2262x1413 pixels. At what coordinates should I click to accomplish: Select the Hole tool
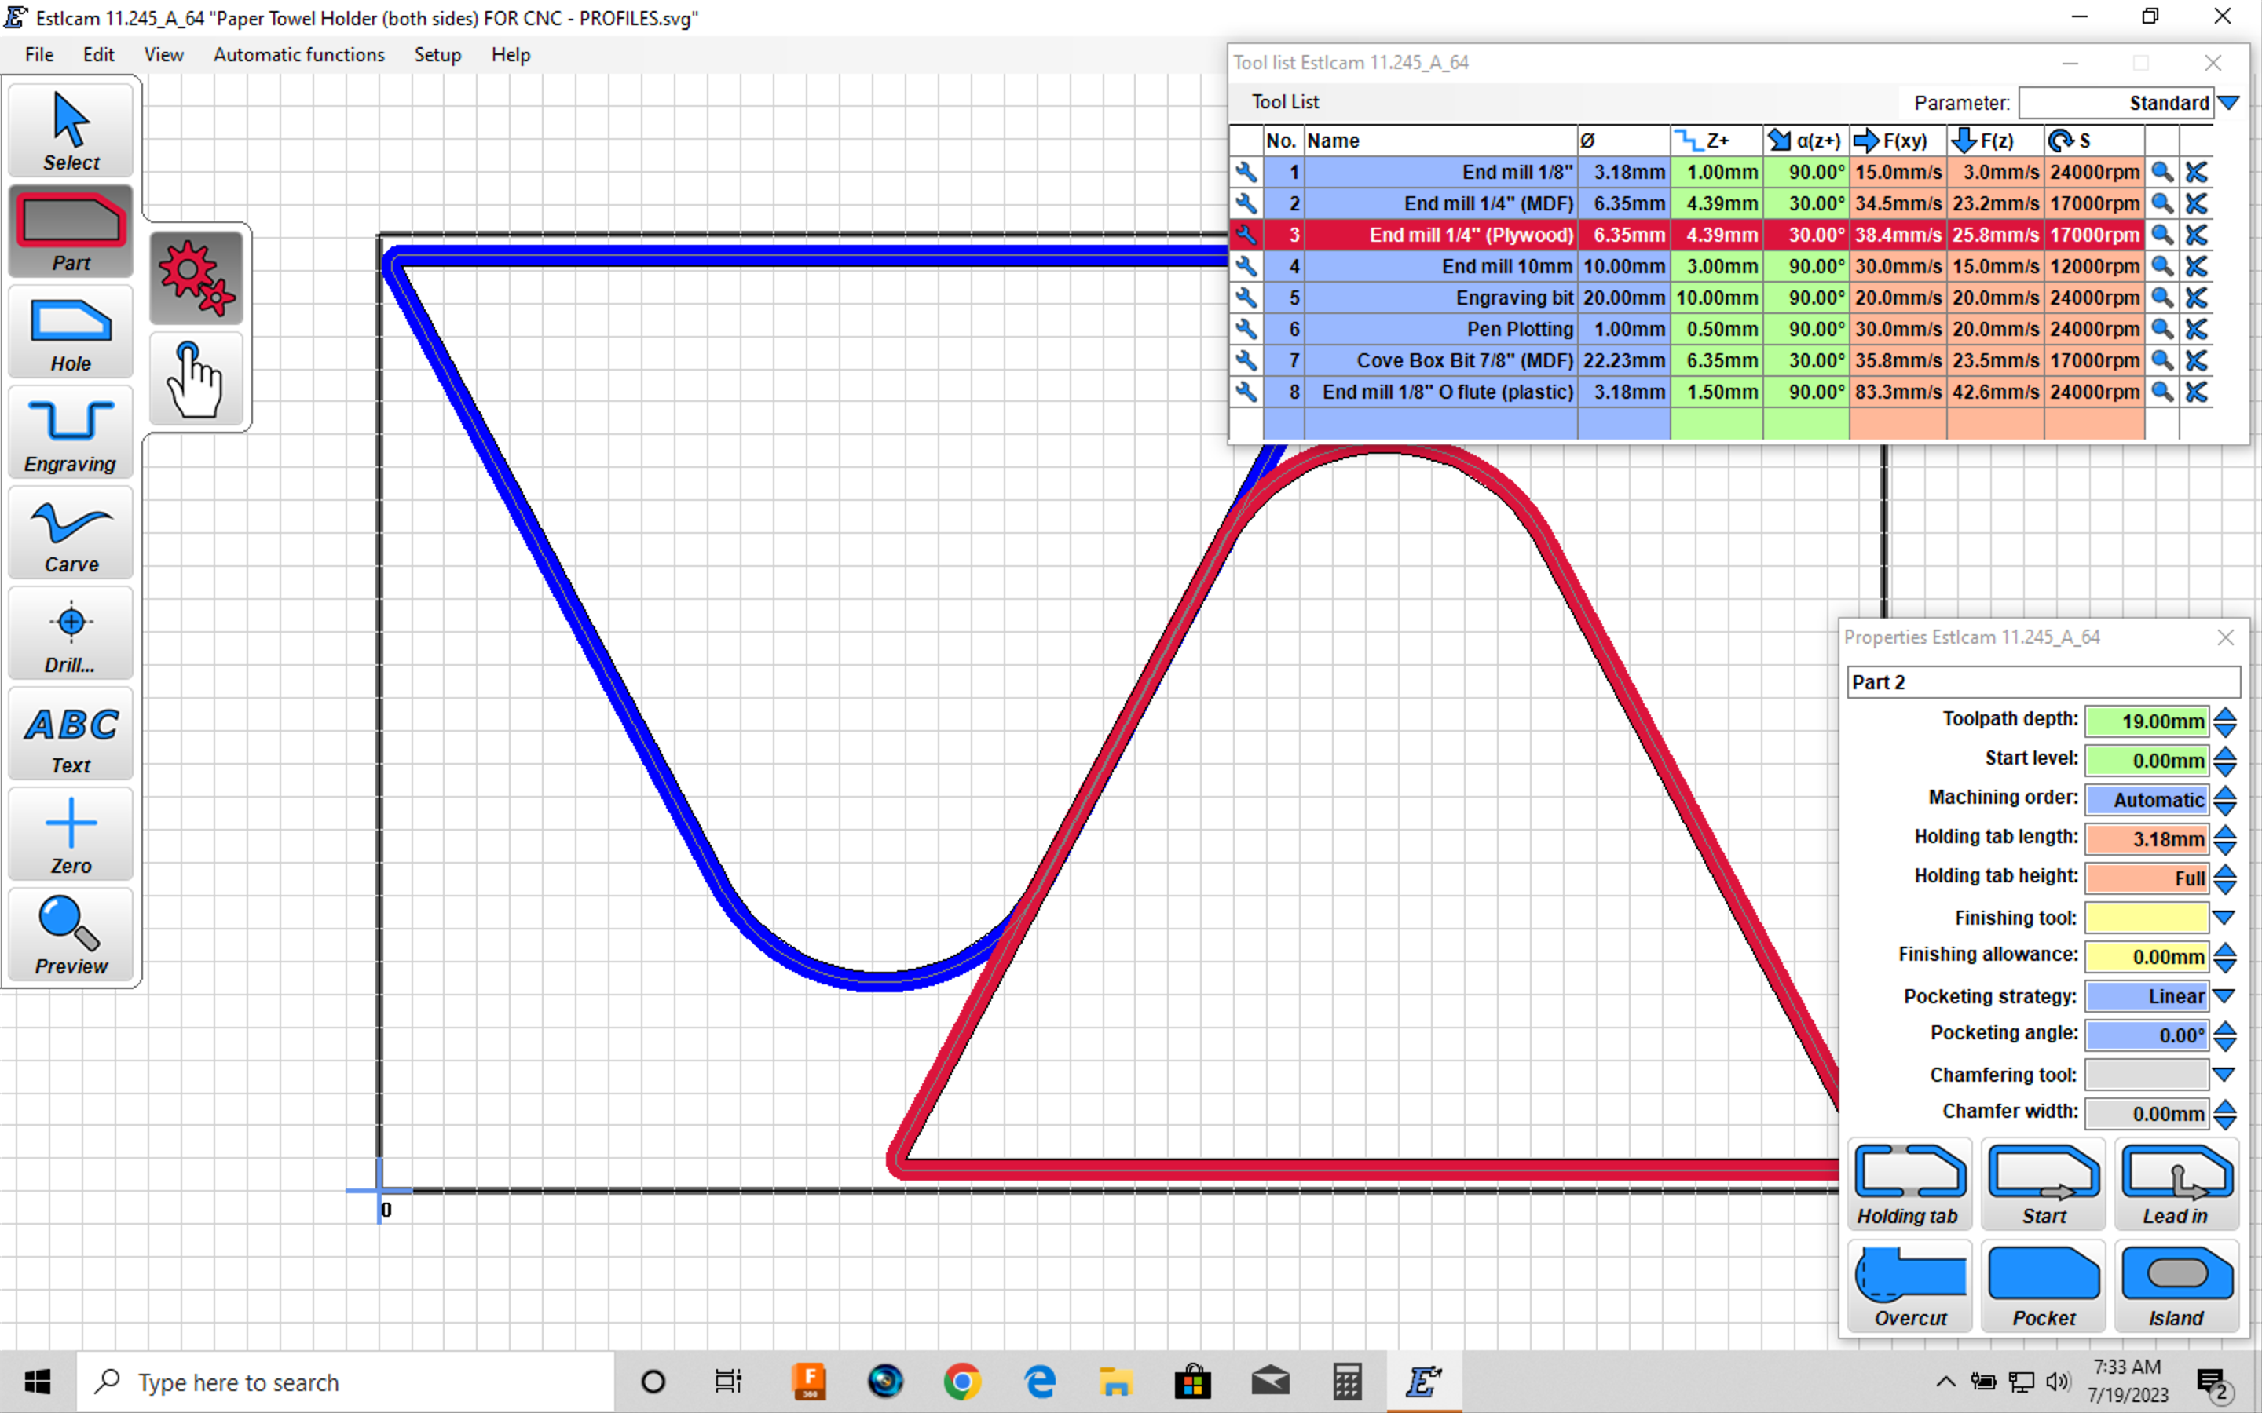coord(71,334)
